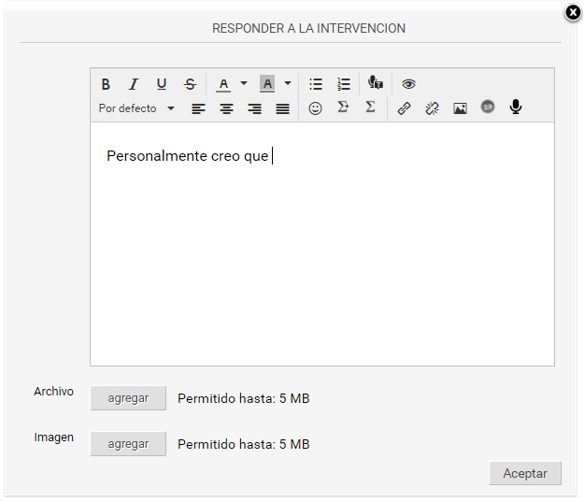Click 'agregar' button next to Archivo
Image resolution: width=584 pixels, height=502 pixels.
click(128, 398)
